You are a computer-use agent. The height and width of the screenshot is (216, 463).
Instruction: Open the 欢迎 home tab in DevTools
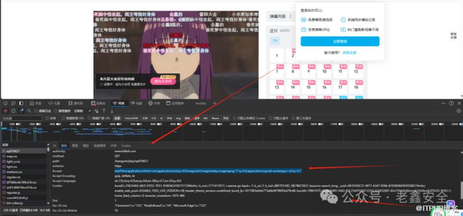[35, 103]
